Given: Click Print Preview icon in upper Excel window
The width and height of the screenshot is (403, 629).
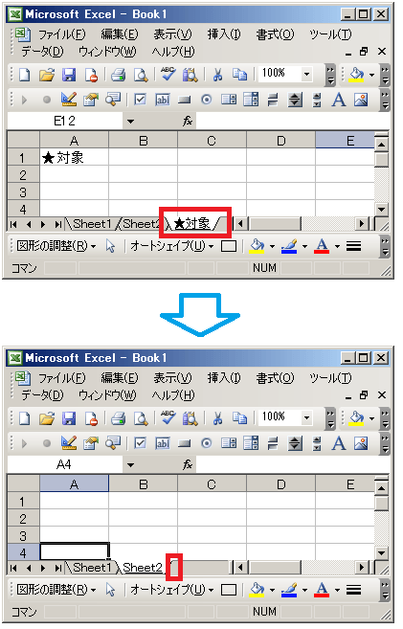Looking at the screenshot, I should click(141, 75).
